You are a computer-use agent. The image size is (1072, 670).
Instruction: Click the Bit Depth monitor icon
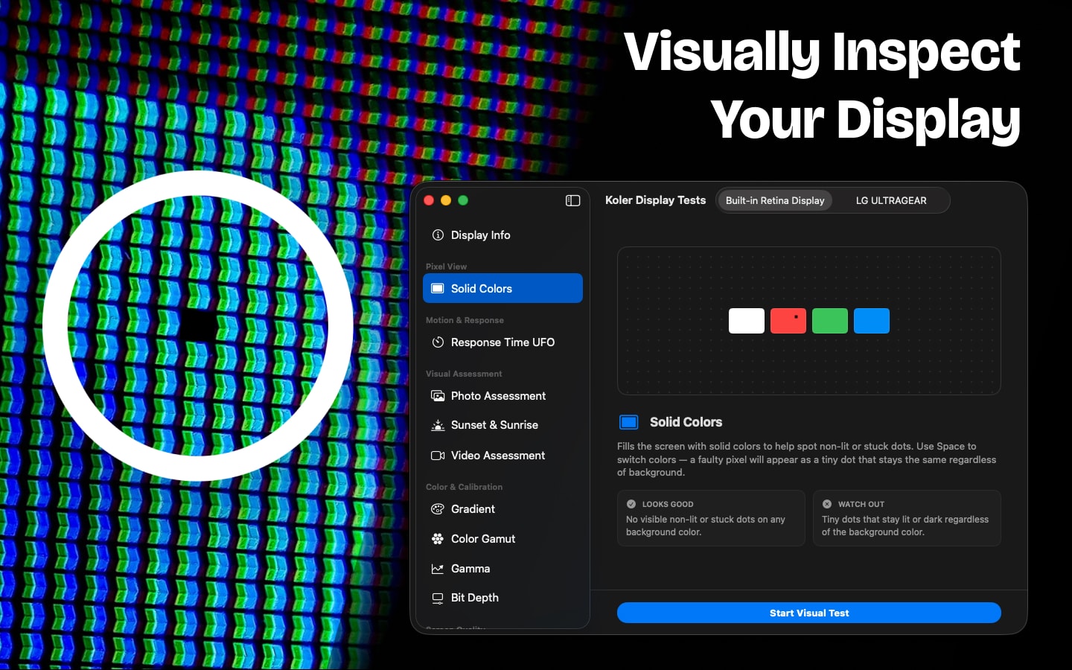438,598
